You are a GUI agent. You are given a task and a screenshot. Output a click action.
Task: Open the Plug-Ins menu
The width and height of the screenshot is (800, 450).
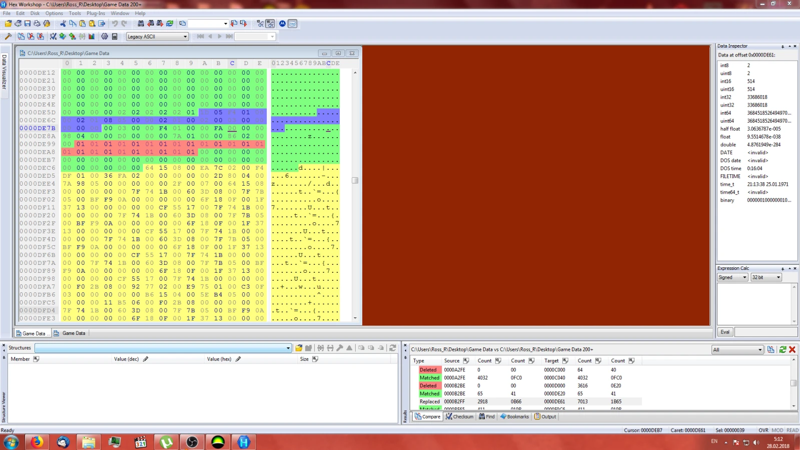pos(96,14)
